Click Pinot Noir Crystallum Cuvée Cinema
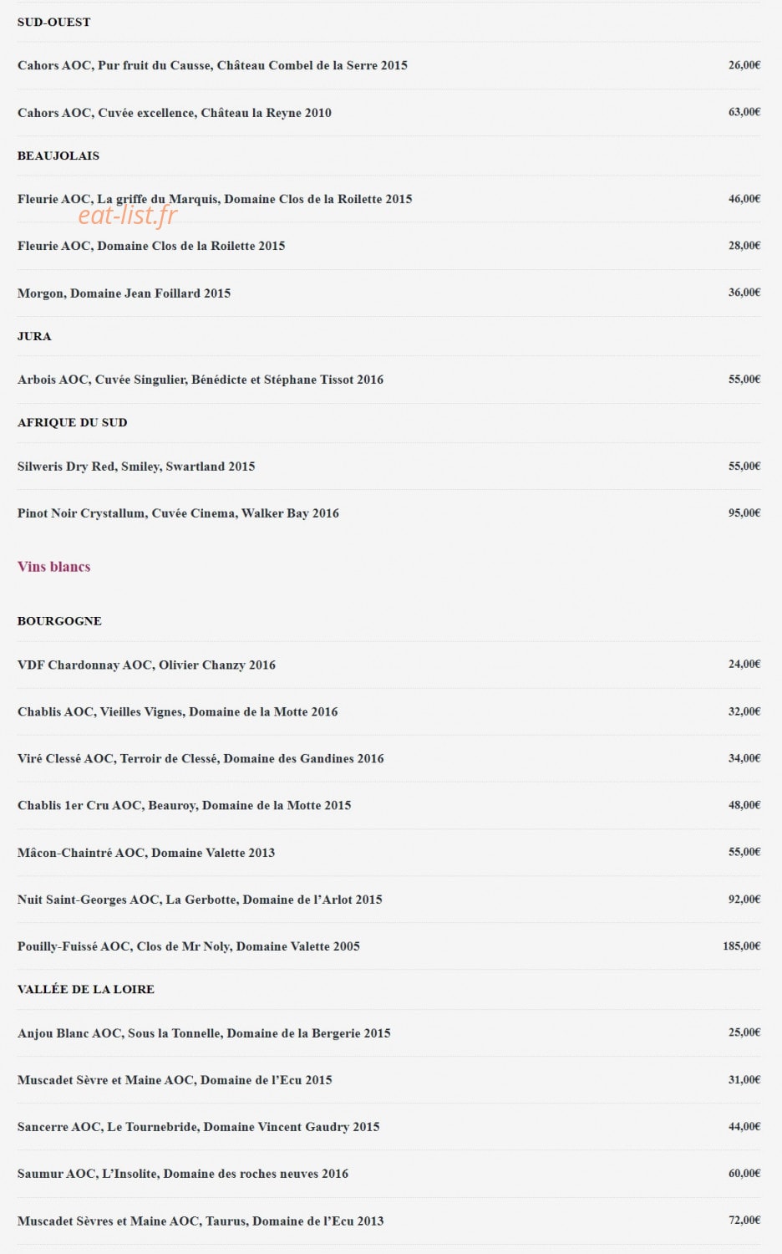The width and height of the screenshot is (782, 1254). click(x=178, y=513)
